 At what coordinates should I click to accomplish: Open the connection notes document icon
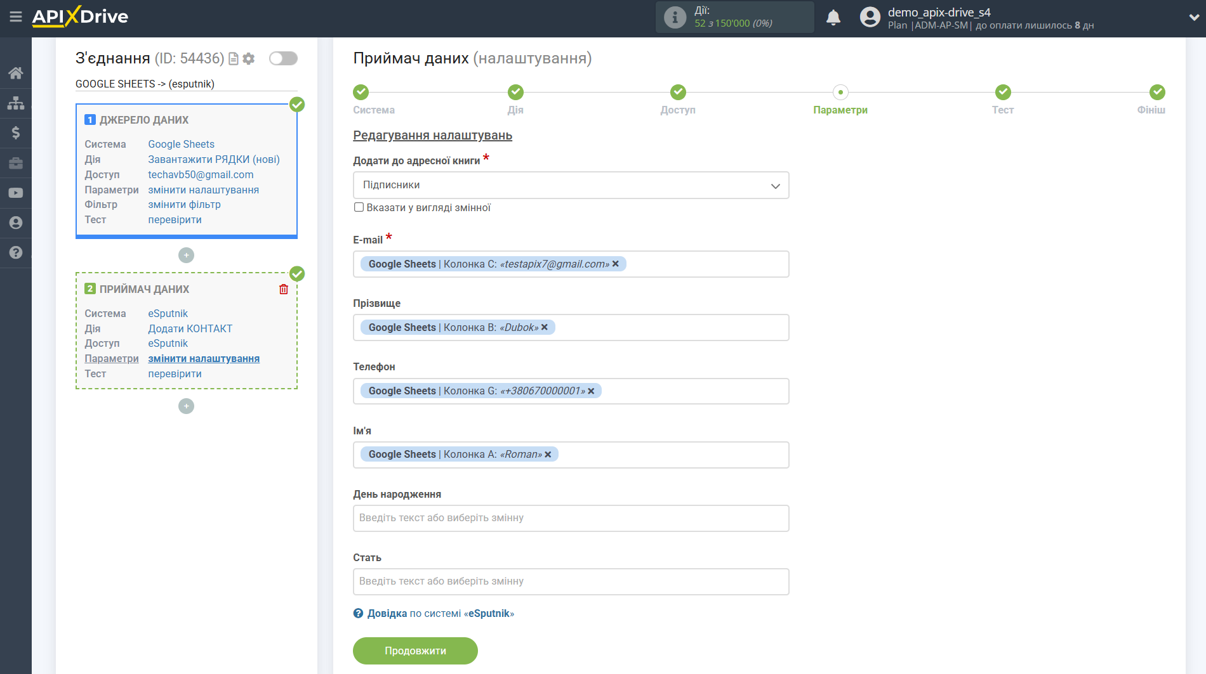(x=234, y=58)
